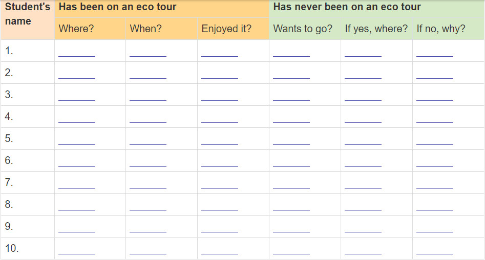Click the Student's name header cell
Viewport: 485px width, 260px height.
click(28, 20)
